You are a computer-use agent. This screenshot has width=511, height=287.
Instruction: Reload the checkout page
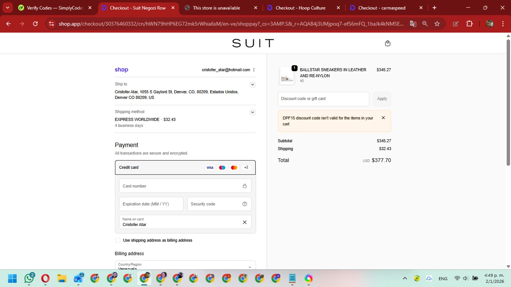pyautogui.click(x=35, y=23)
